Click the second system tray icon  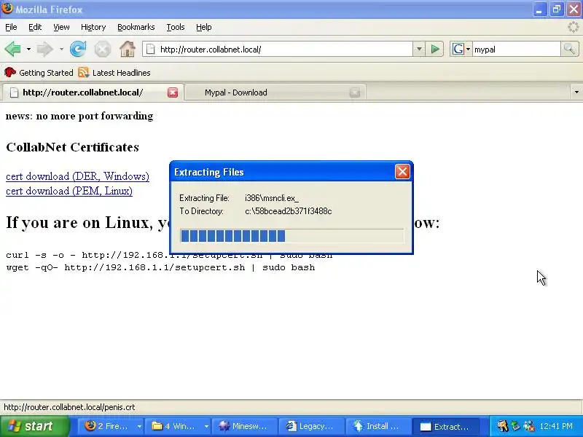(x=515, y=426)
